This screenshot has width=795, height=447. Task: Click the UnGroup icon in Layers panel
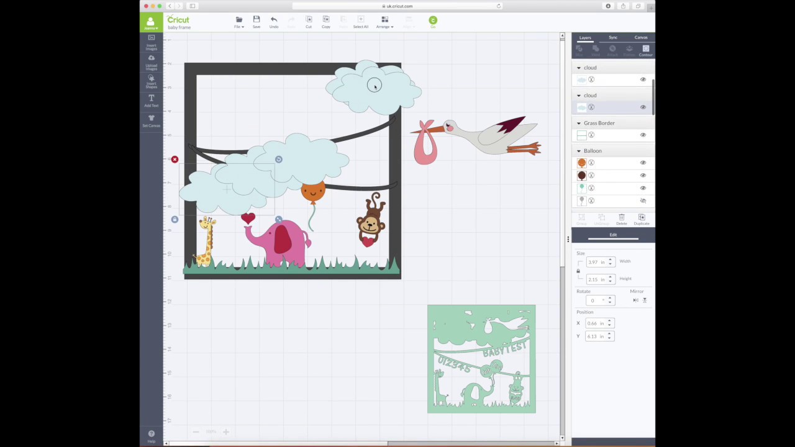(x=601, y=219)
